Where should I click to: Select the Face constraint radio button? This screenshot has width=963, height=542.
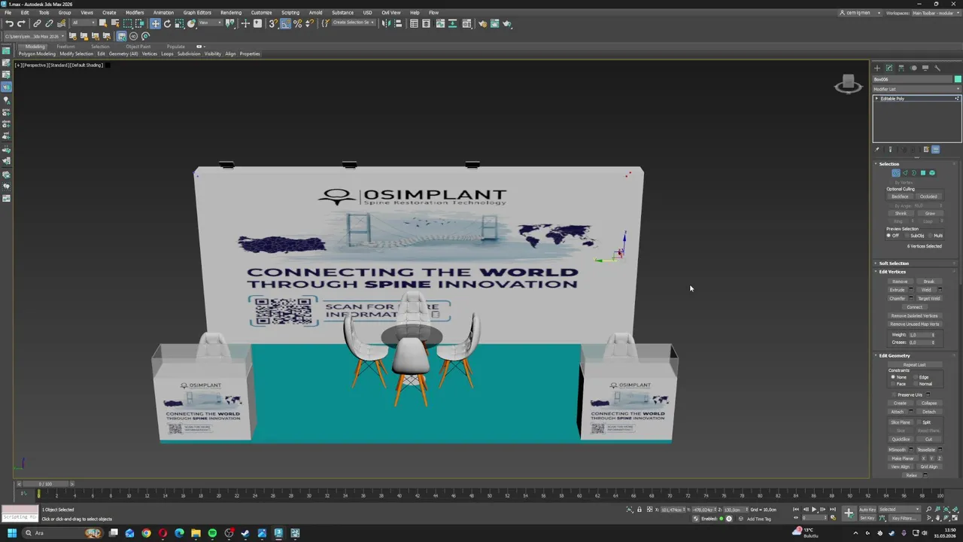coord(893,384)
